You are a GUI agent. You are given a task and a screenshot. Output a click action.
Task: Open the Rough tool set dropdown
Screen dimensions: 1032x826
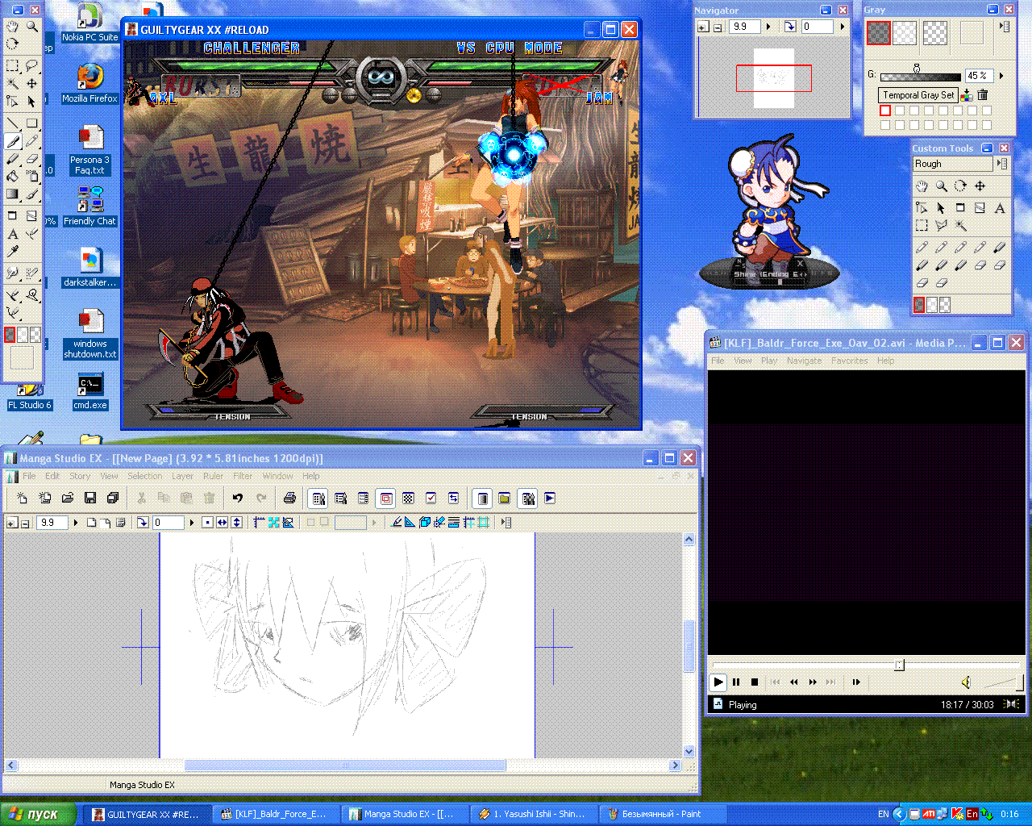tap(952, 164)
